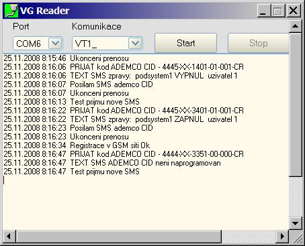The width and height of the screenshot is (305, 246).
Task: Close the VG Reader window
Action: (293, 11)
